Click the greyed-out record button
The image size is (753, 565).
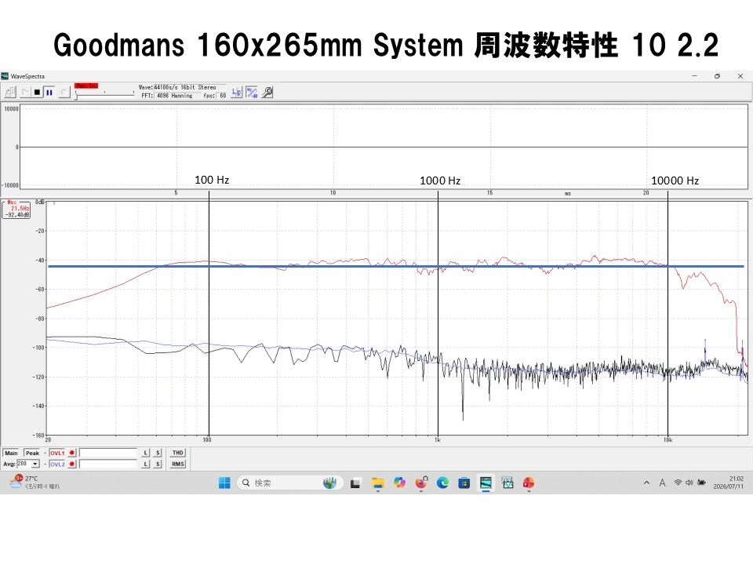64,93
